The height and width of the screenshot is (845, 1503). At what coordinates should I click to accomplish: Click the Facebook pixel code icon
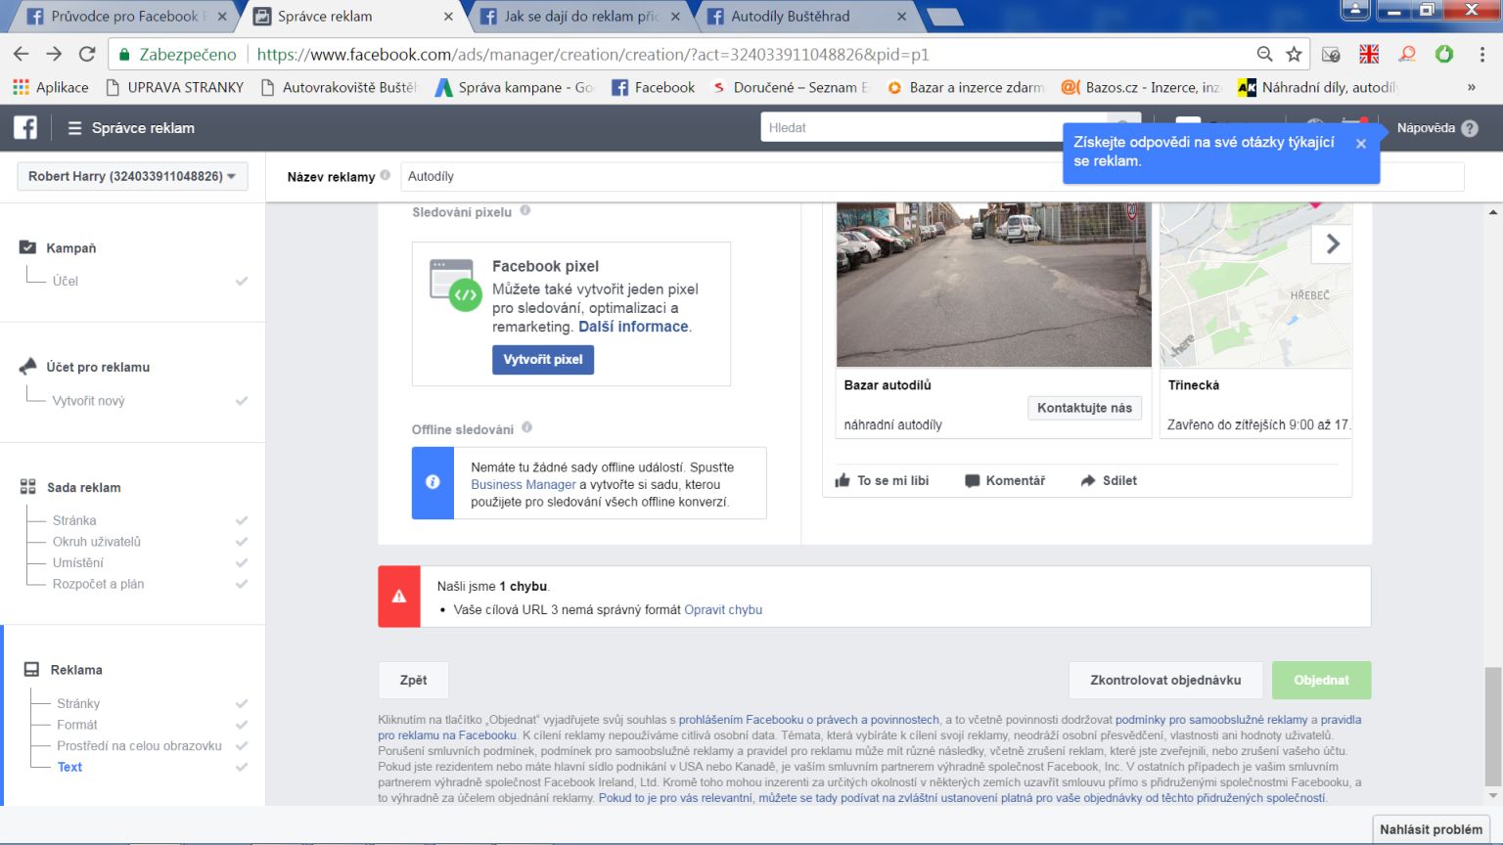coord(455,285)
